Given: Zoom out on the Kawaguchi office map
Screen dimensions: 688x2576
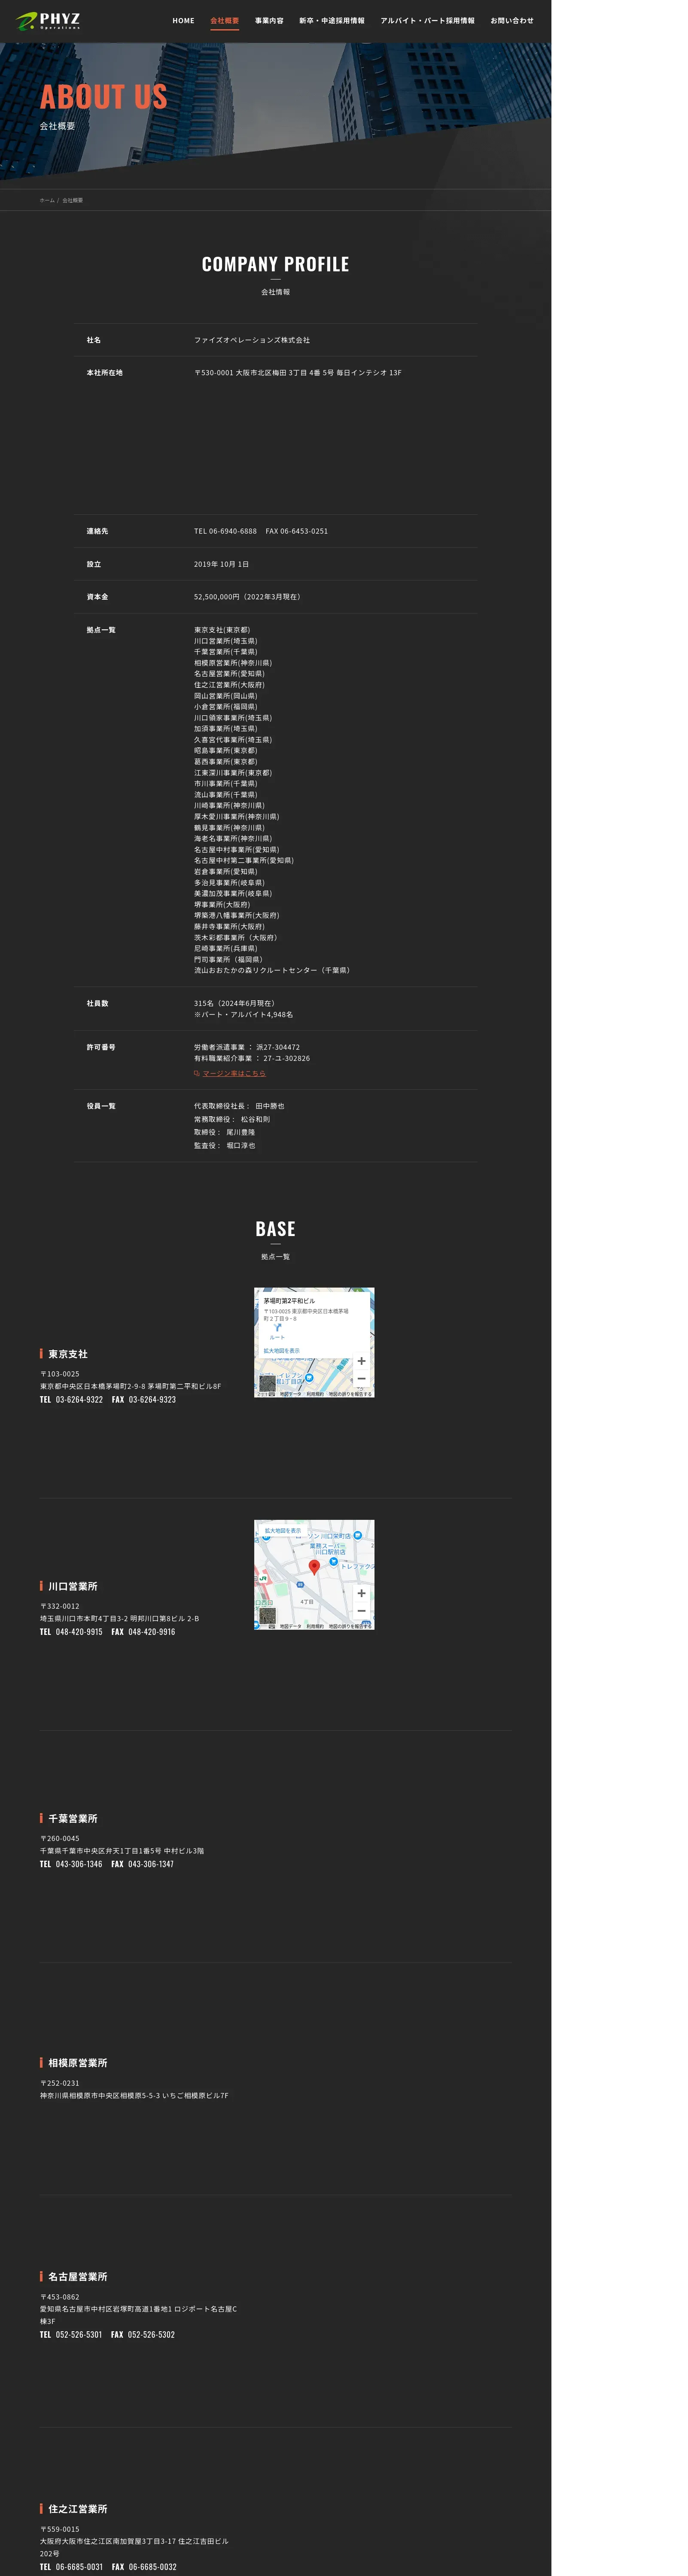Looking at the screenshot, I should pos(361,1611).
